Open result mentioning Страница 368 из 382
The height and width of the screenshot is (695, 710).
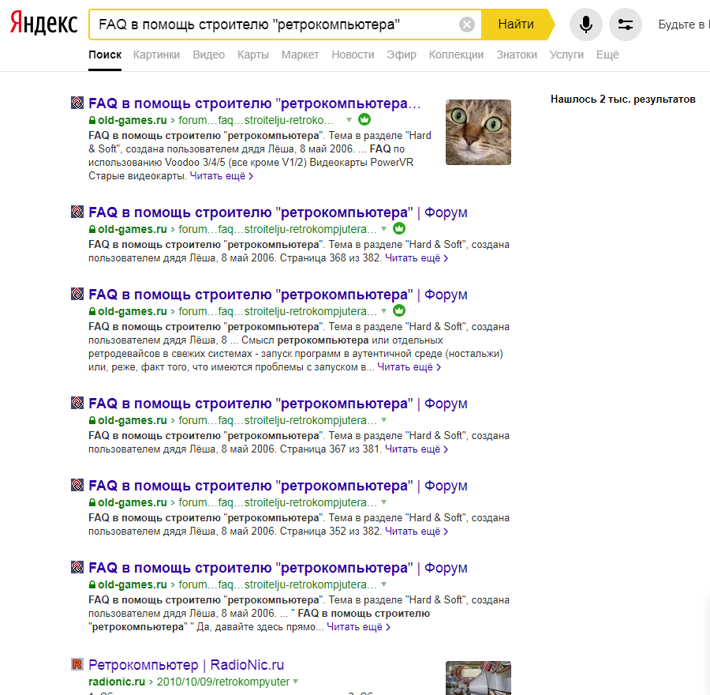278,212
